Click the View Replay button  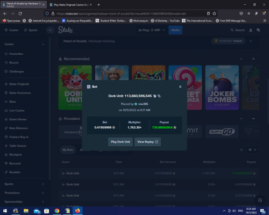147,142
